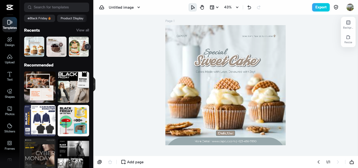Open the Design sidebar tab

pos(10,42)
